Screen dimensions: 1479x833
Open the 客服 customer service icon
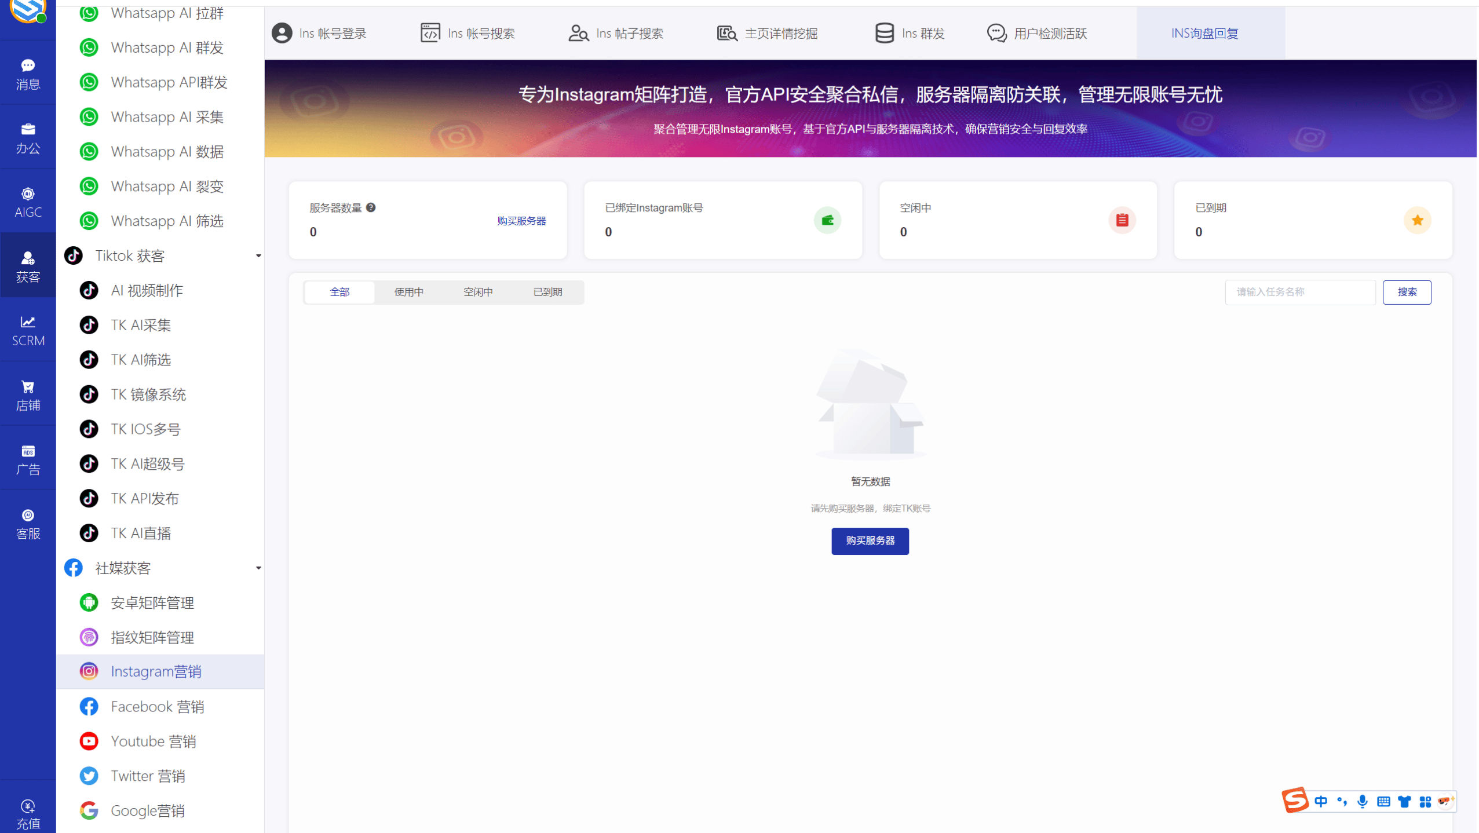point(28,523)
